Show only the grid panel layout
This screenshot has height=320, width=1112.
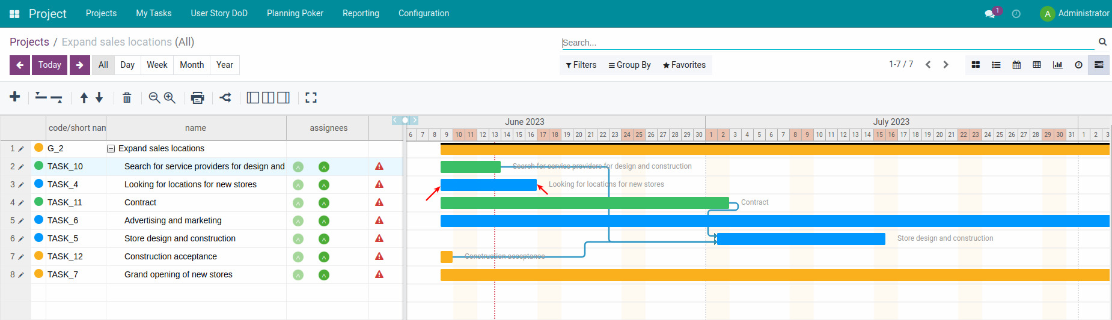(x=253, y=97)
